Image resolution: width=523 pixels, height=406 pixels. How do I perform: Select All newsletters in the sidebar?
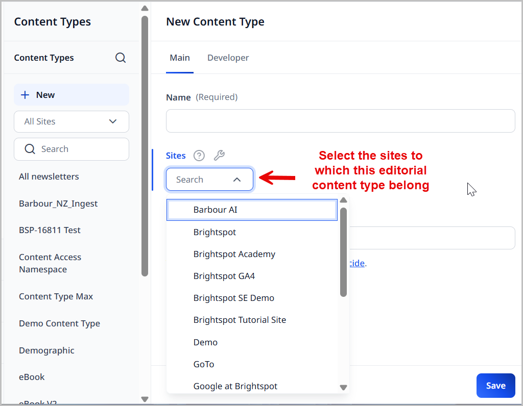coord(49,176)
